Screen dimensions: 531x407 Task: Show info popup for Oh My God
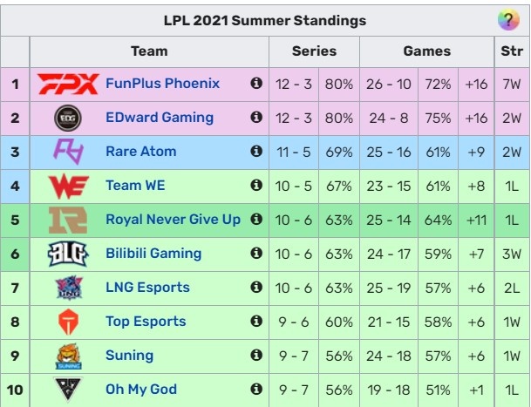256,390
